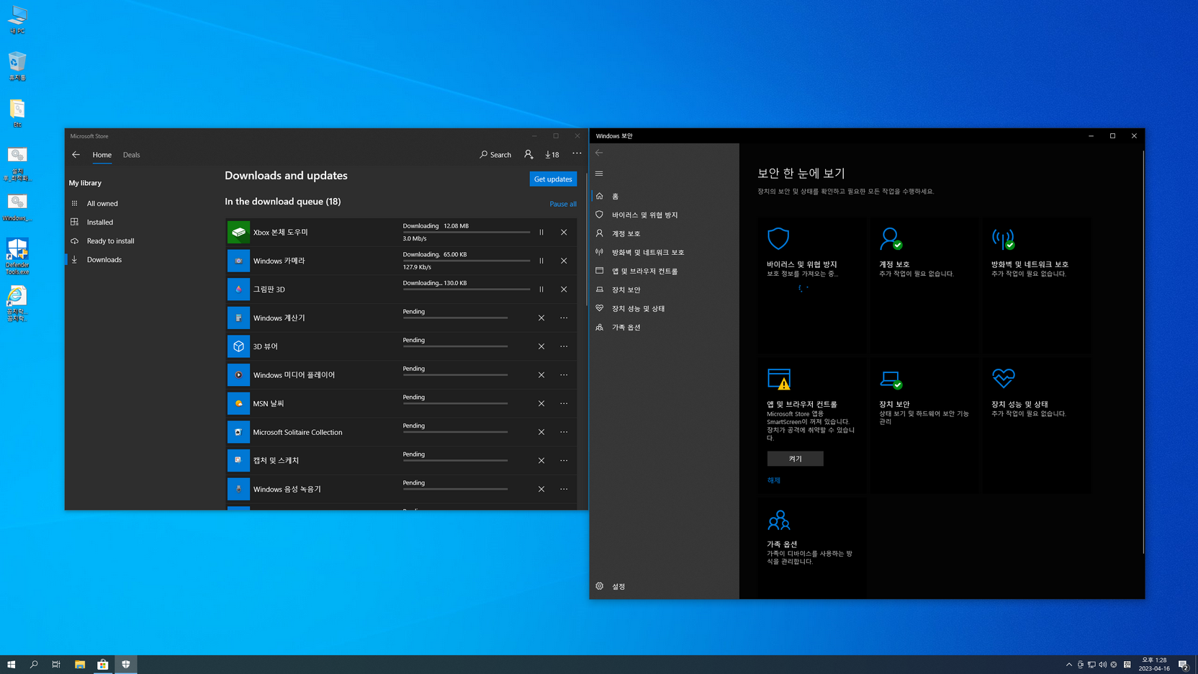Click the Microsoft Solitaire Collection icon
Image resolution: width=1198 pixels, height=674 pixels.
pyautogui.click(x=238, y=432)
